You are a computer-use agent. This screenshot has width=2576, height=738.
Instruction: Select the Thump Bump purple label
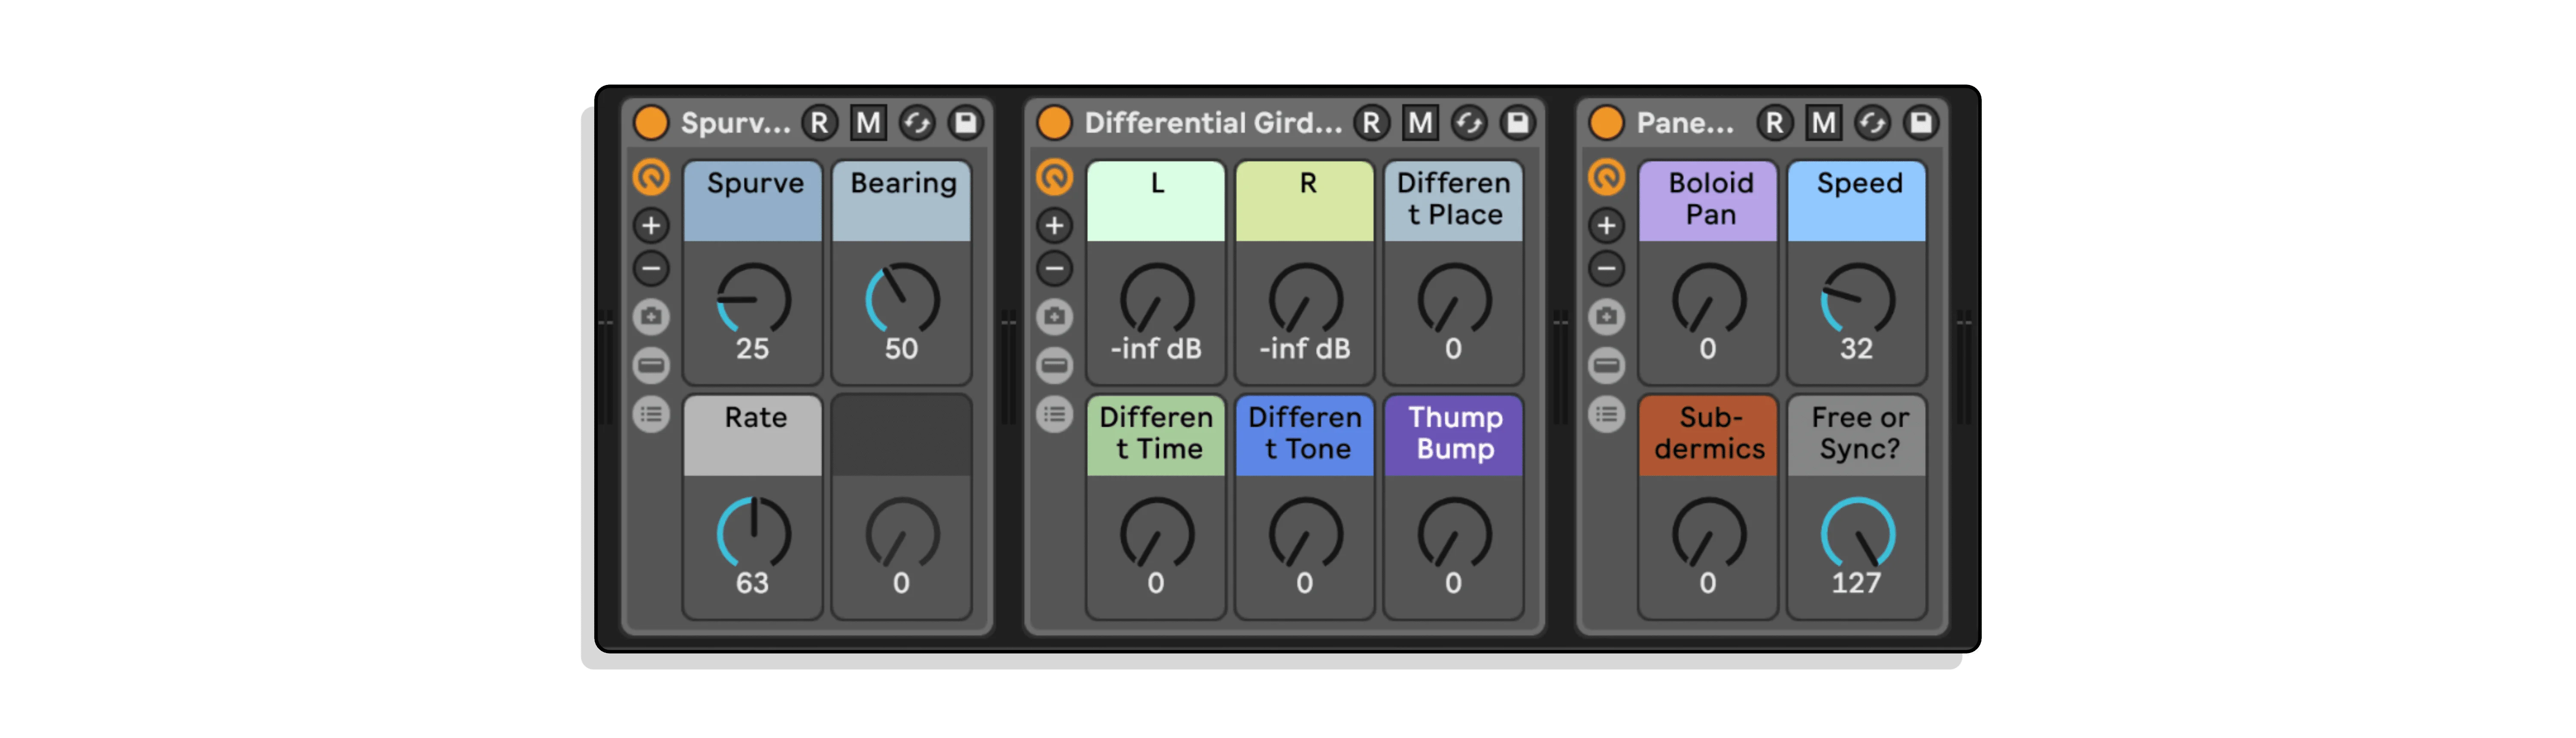(1455, 435)
